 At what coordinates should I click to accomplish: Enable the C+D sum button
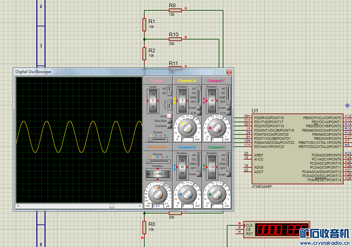click(x=228, y=113)
